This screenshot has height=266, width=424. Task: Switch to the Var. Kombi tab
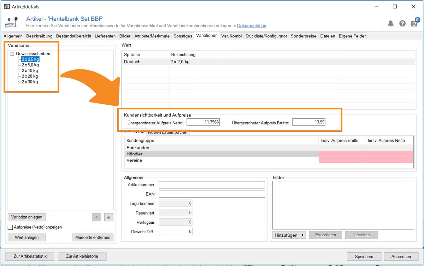[x=231, y=36]
